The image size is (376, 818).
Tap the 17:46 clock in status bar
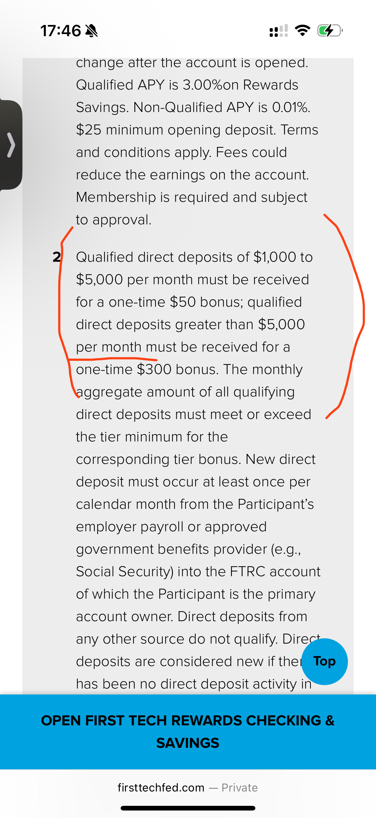(x=60, y=31)
